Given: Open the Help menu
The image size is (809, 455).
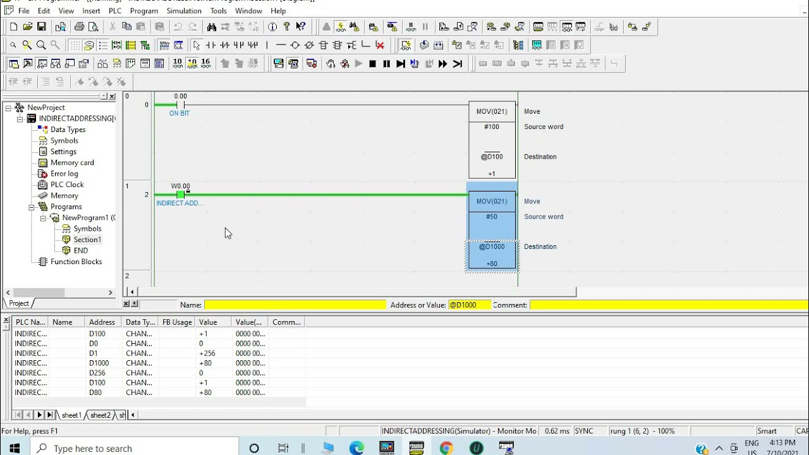Looking at the screenshot, I should 278,11.
